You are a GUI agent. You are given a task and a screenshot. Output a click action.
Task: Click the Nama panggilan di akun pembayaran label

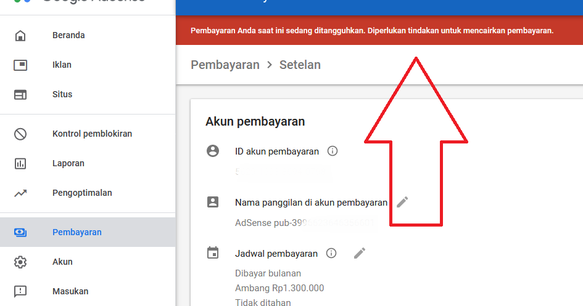click(x=311, y=203)
